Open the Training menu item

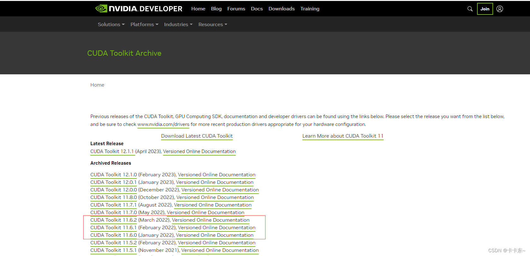coord(310,9)
